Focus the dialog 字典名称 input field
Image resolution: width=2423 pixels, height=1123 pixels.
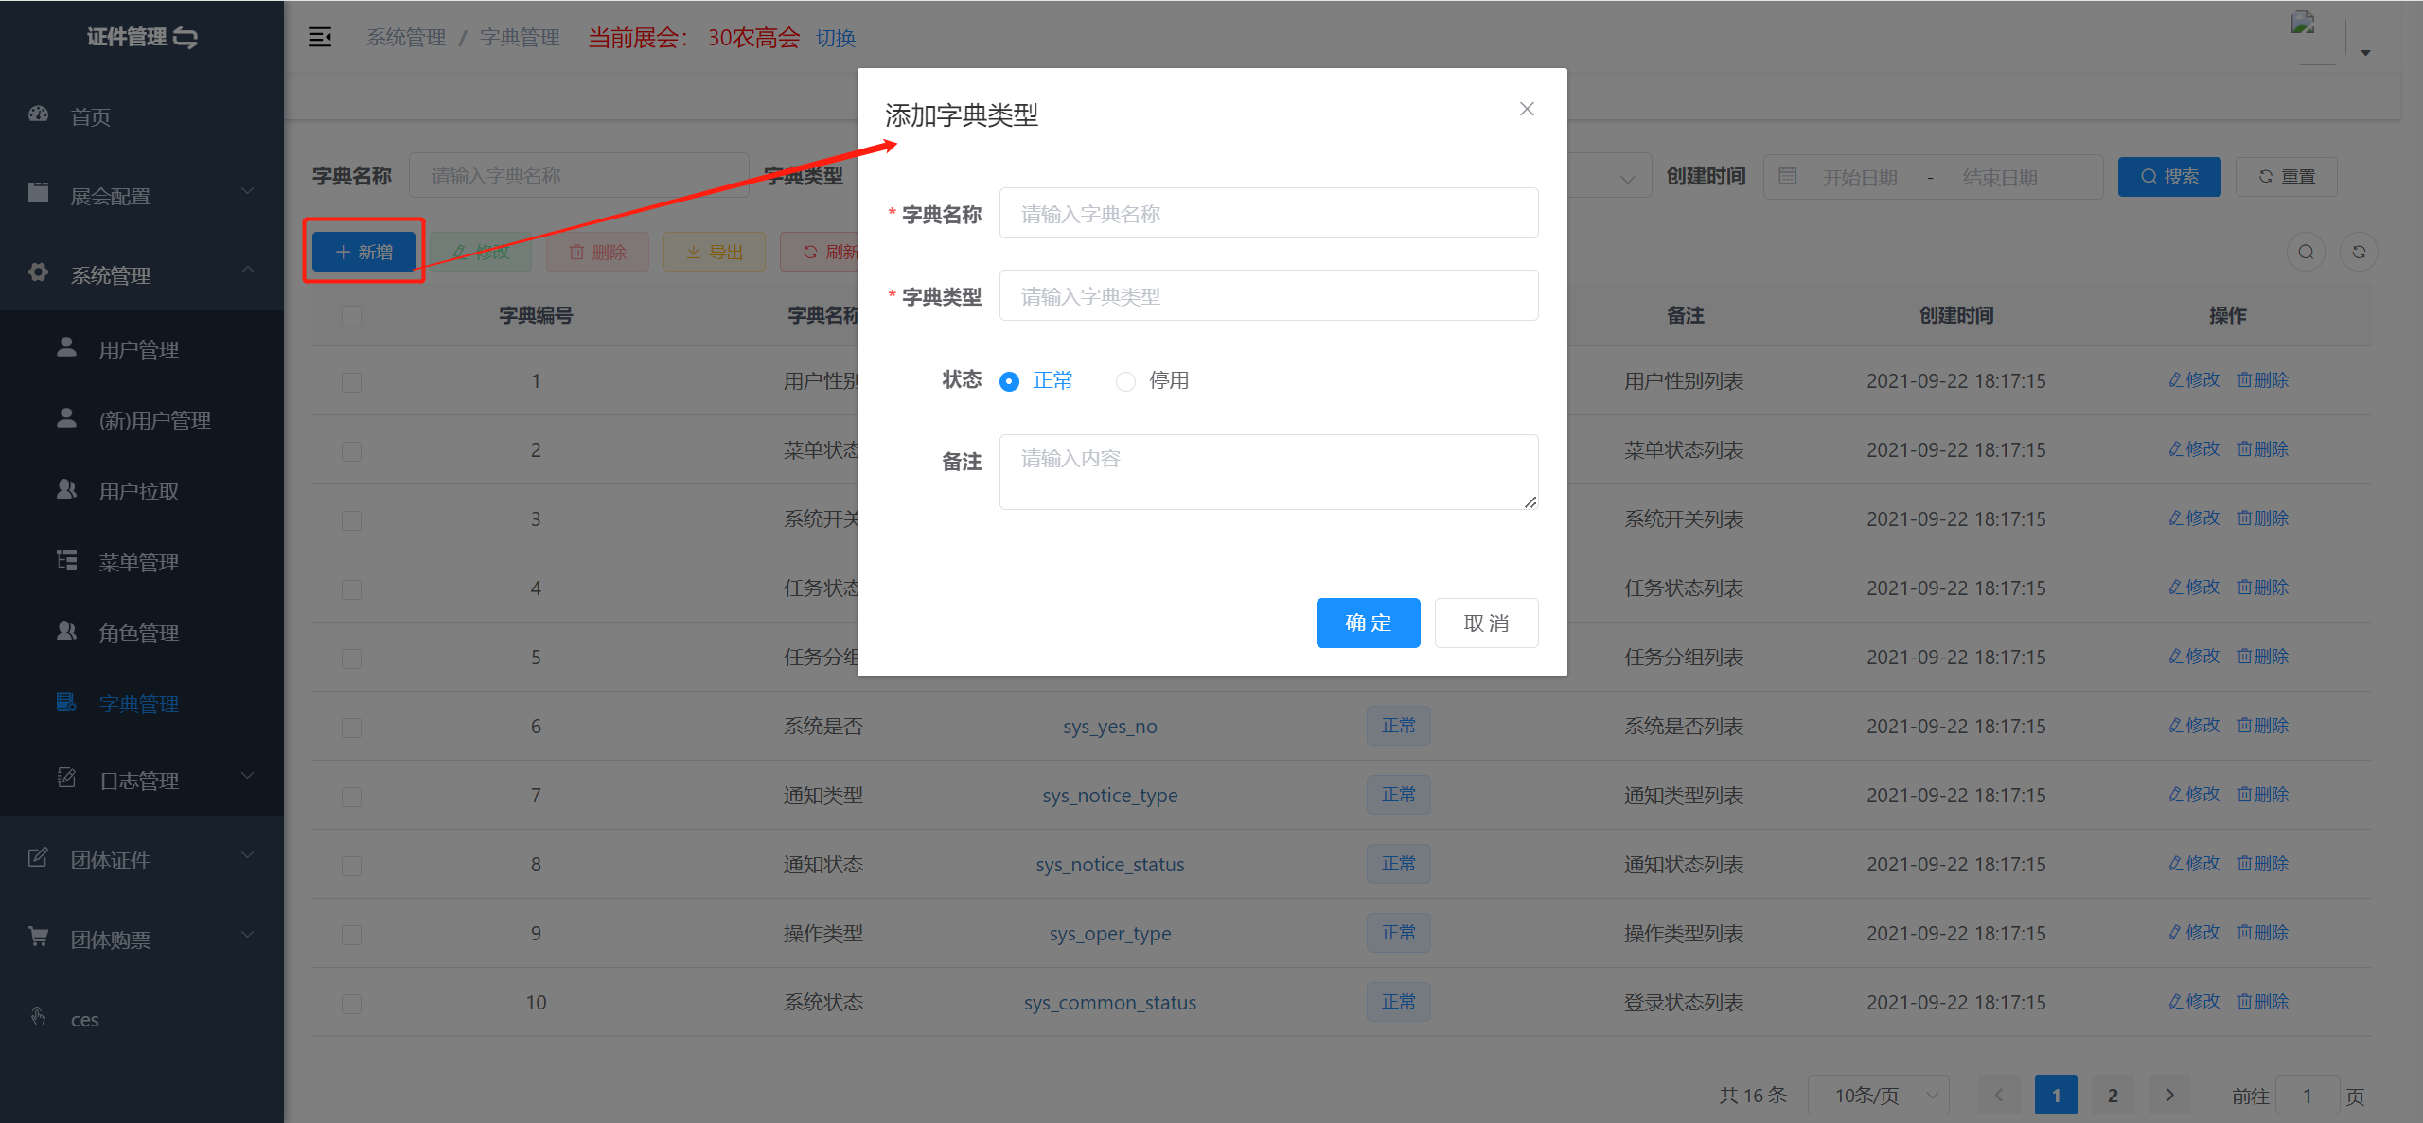click(1268, 213)
